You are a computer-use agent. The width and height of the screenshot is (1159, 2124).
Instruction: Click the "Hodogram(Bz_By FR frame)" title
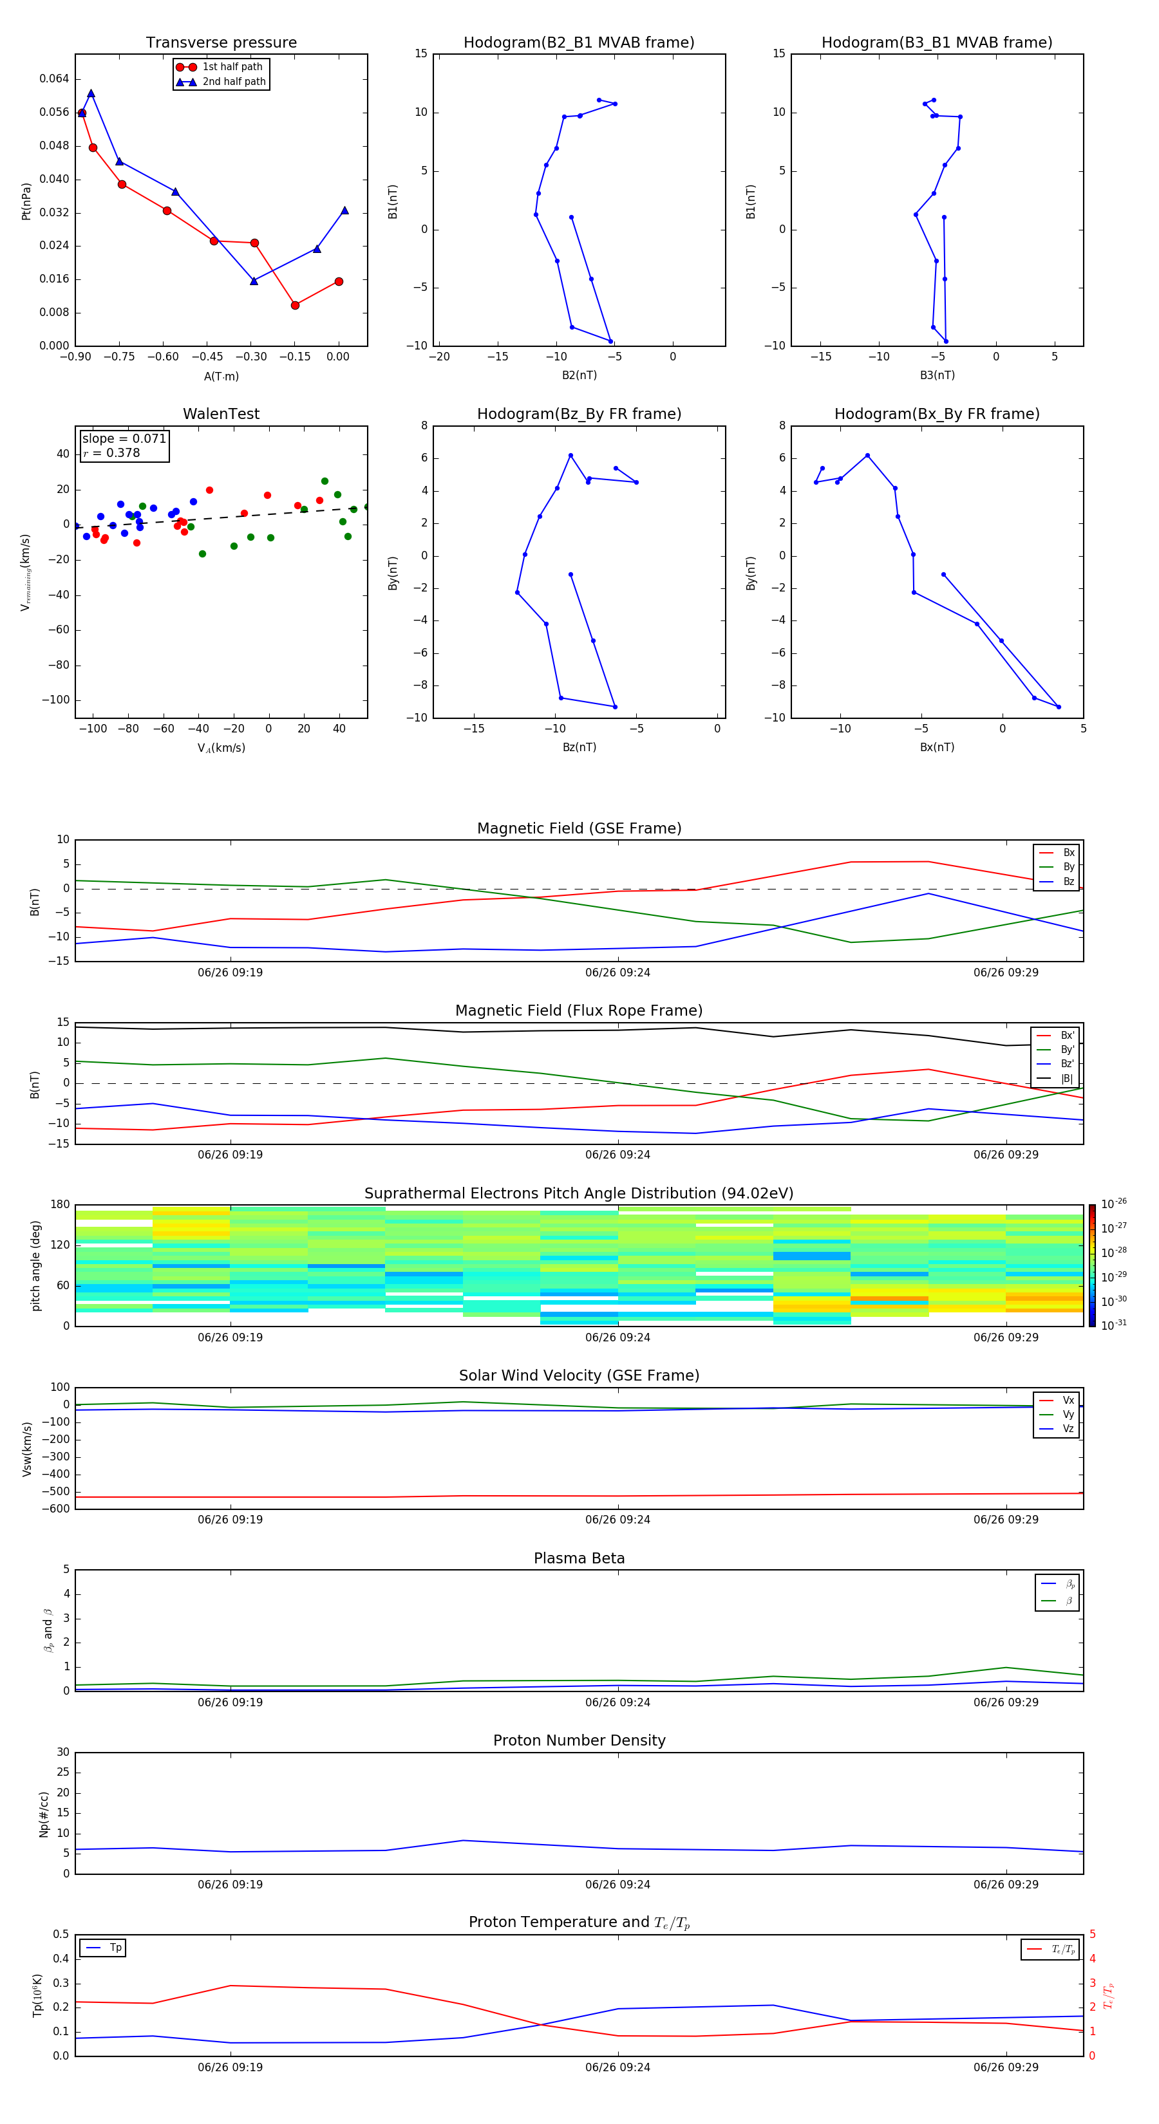[579, 414]
